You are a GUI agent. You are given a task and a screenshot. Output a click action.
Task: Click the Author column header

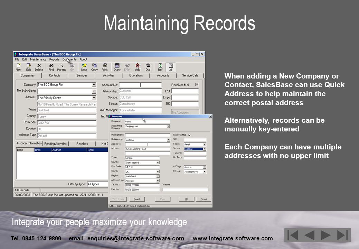pos(69,150)
